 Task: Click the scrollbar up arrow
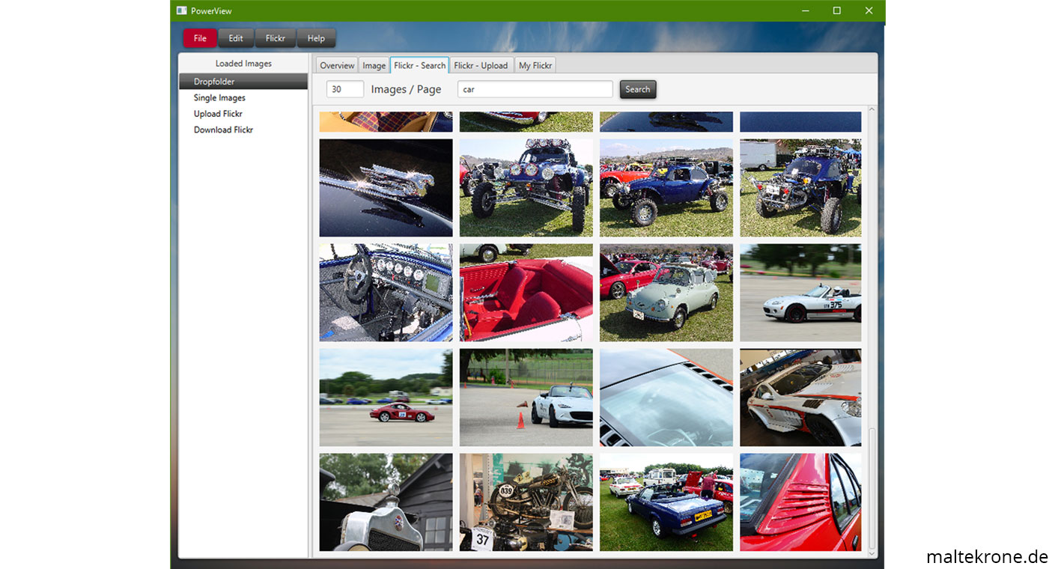coord(872,110)
